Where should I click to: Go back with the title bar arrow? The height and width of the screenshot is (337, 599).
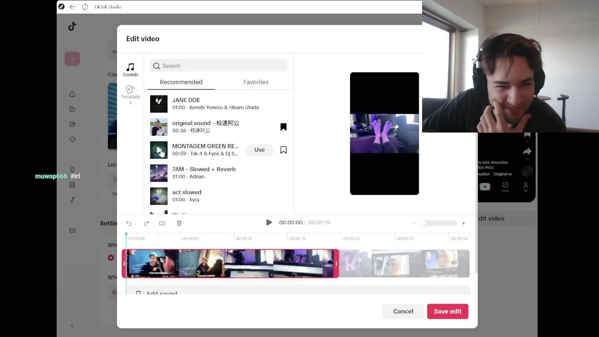[73, 7]
